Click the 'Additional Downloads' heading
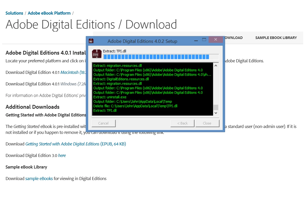This screenshot has height=198, width=306. (x=32, y=107)
